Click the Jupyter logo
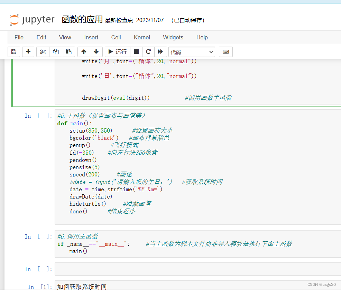 coord(32,20)
